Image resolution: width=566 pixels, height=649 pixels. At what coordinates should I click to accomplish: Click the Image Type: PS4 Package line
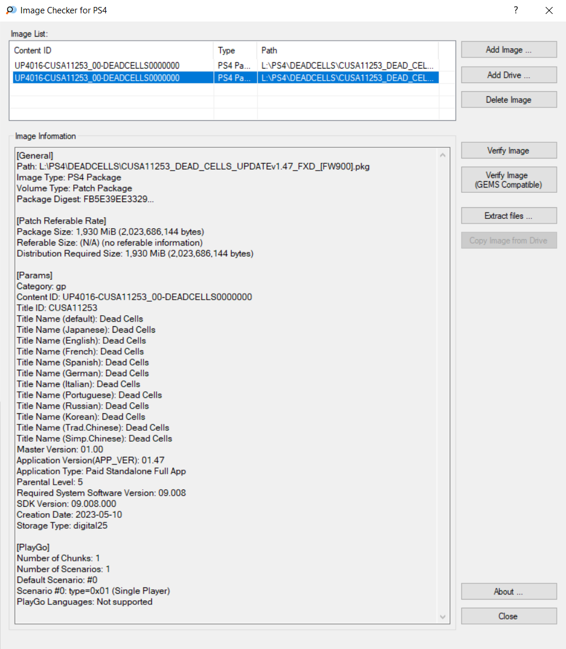[69, 177]
